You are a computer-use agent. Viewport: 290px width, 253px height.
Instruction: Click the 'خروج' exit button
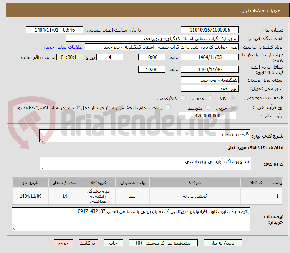click(63, 243)
